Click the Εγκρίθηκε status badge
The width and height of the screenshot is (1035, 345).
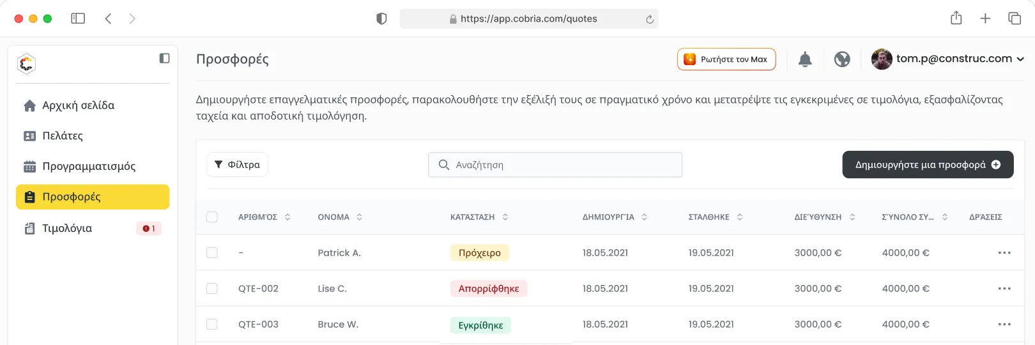[480, 325]
